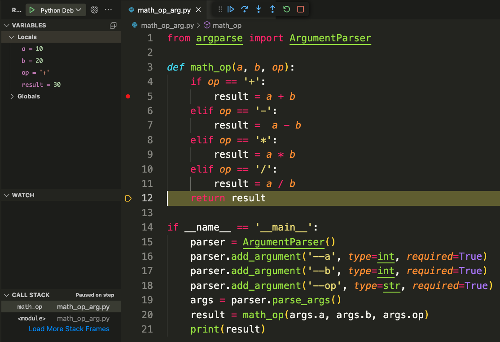Screen dimensions: 500x342
Task: Continue debugging execution
Action: tap(231, 9)
